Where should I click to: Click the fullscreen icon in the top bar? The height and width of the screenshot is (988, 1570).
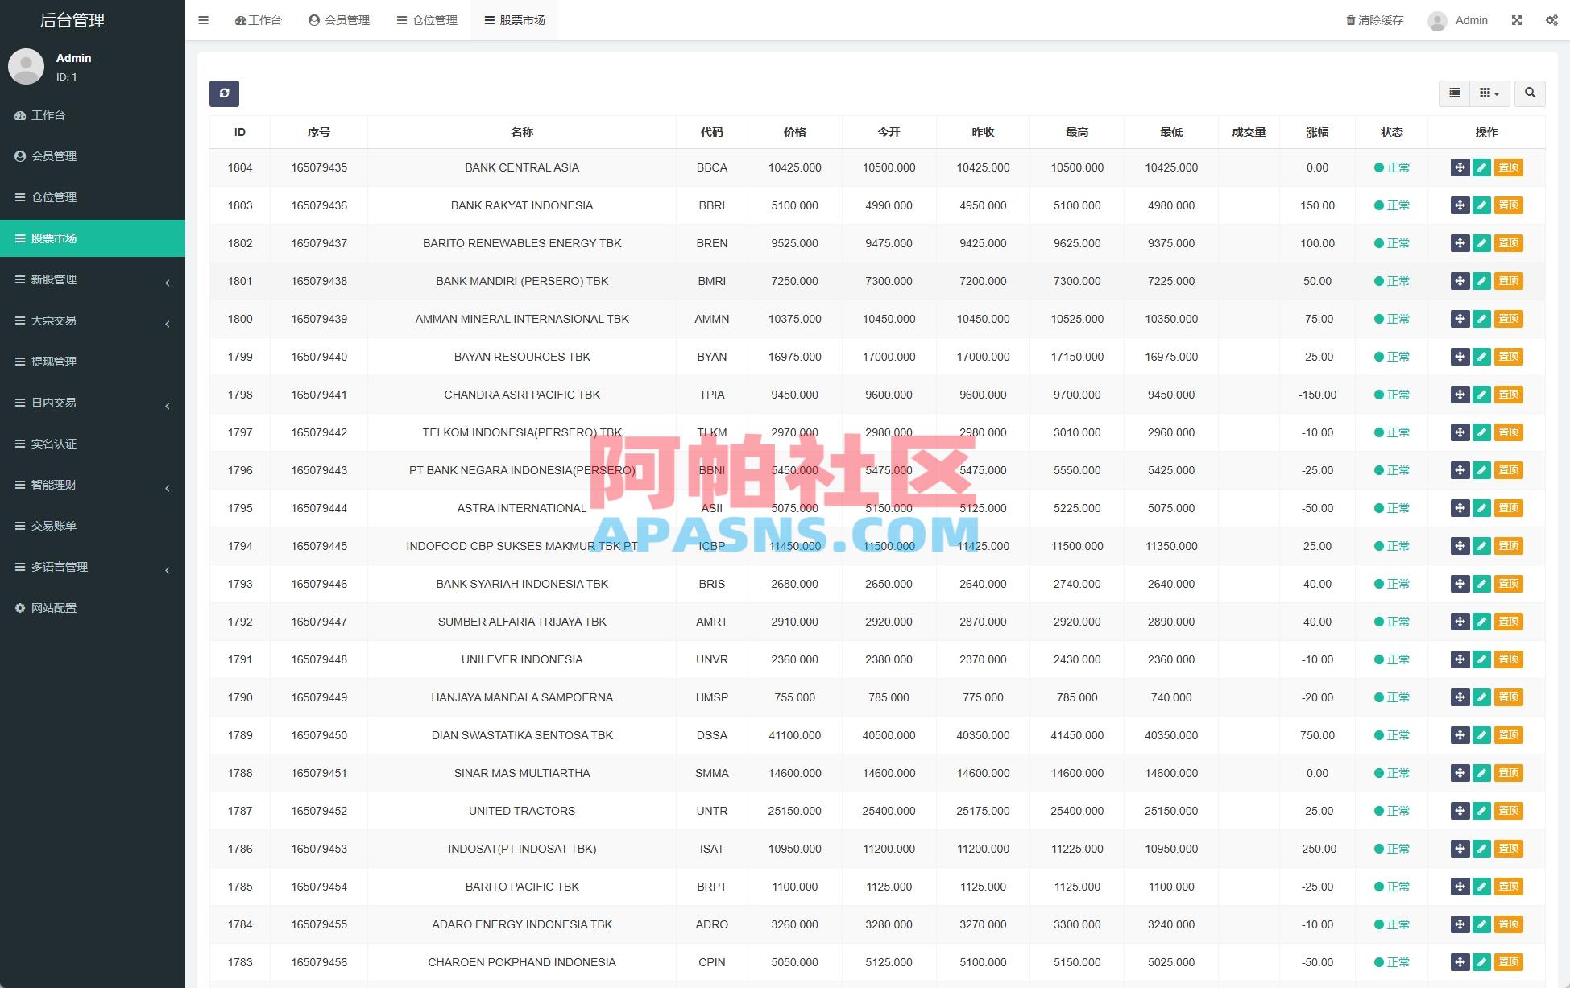point(1517,19)
